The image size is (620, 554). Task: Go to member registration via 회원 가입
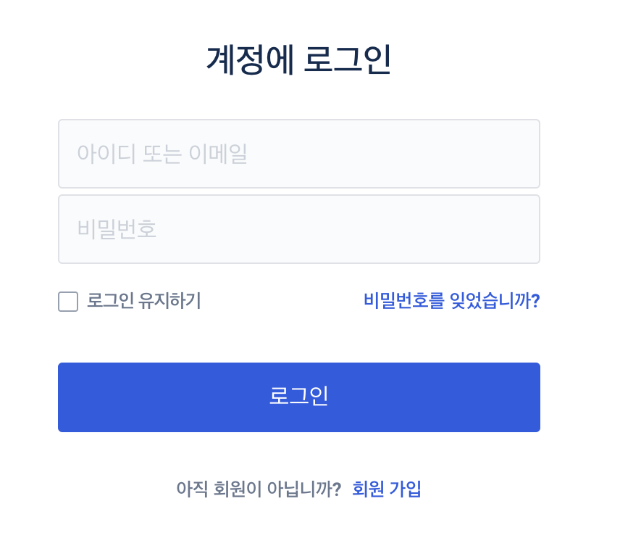click(x=386, y=489)
